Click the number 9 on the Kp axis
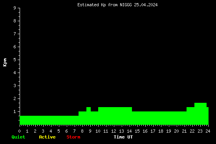Screen dimensions: 216x144 [x=15, y=8]
